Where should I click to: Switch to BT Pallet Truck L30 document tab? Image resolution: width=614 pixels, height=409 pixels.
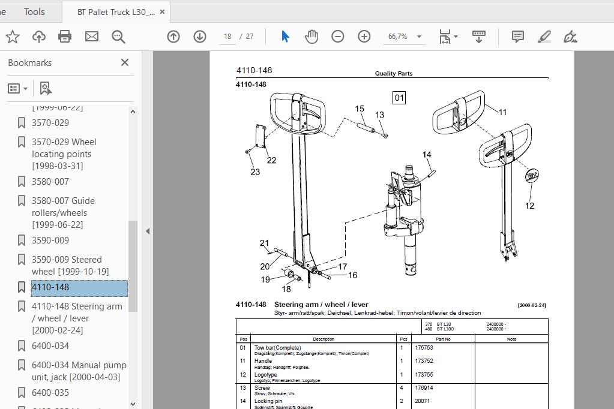click(x=116, y=12)
